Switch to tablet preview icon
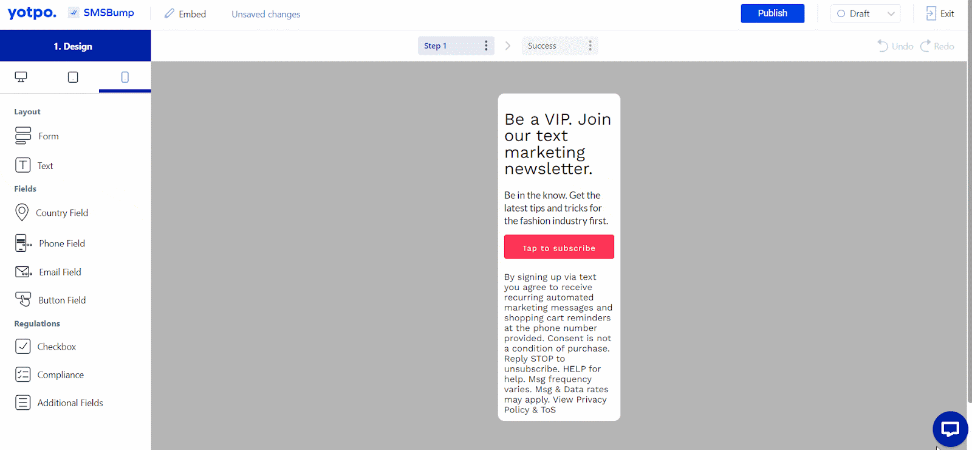Image resolution: width=972 pixels, height=450 pixels. [73, 77]
